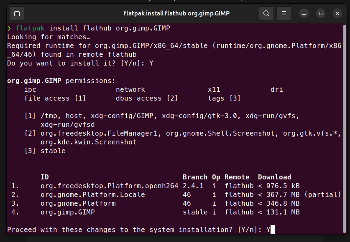Open the terminal search icon
The height and width of the screenshot is (242, 350).
tap(266, 13)
